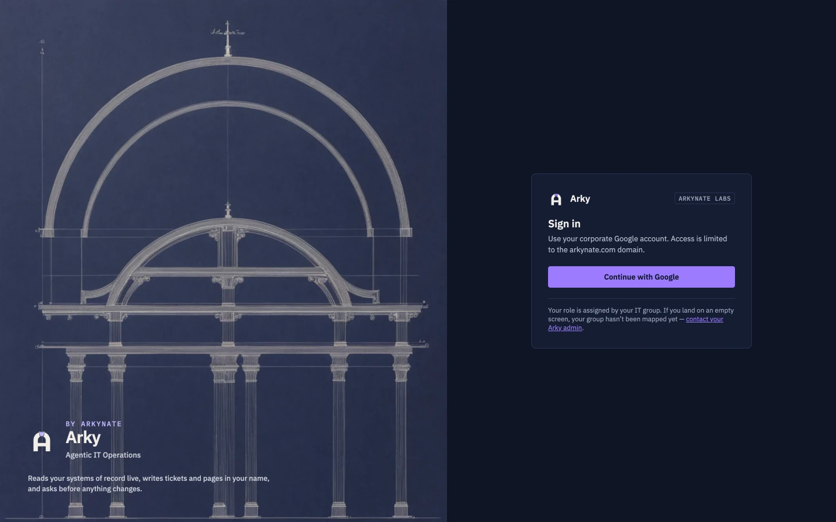Click the large Arky logo beside the tagline
The width and height of the screenshot is (836, 522).
tap(42, 441)
